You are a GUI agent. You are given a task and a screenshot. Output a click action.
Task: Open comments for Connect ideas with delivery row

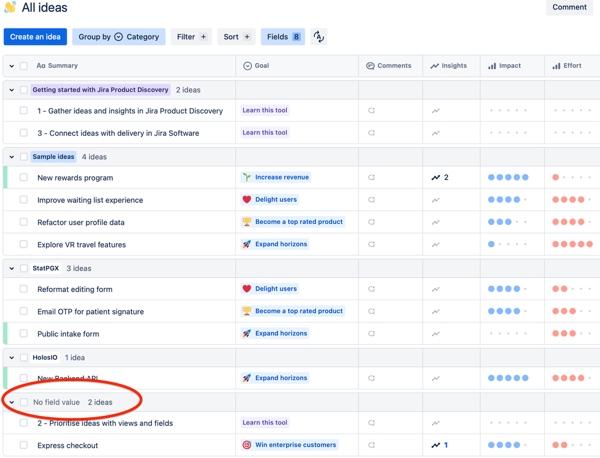pos(371,133)
